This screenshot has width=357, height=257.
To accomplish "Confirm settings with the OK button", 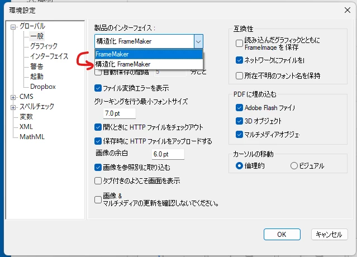I will click(x=282, y=234).
